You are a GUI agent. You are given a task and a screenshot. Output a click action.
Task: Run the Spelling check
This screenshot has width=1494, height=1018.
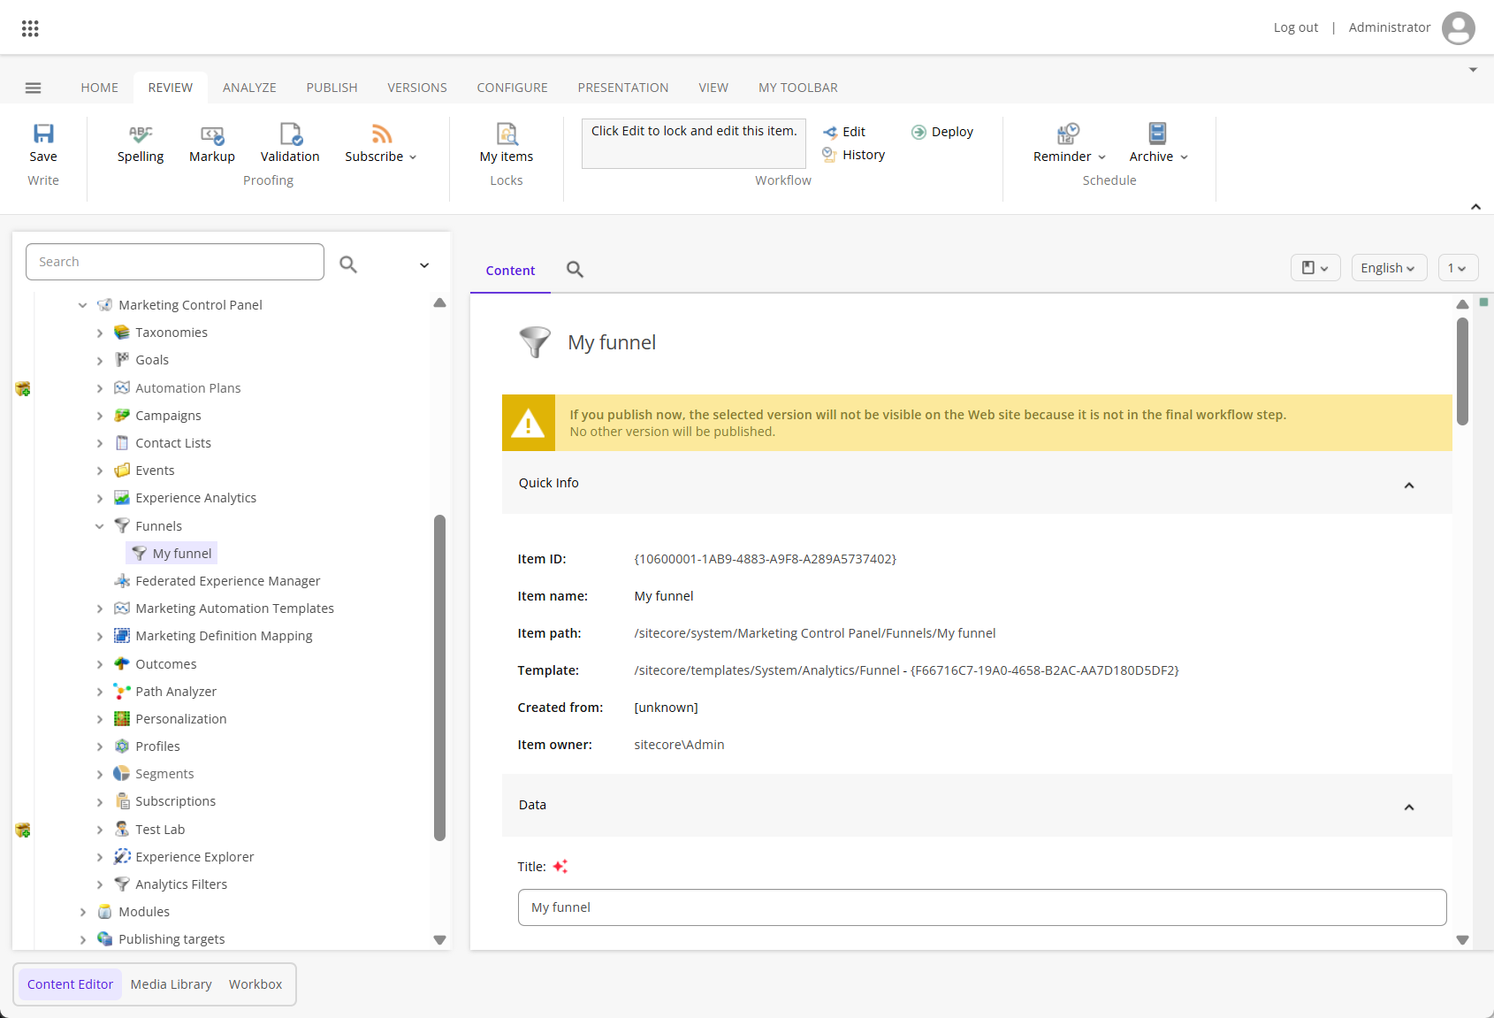pos(141,144)
